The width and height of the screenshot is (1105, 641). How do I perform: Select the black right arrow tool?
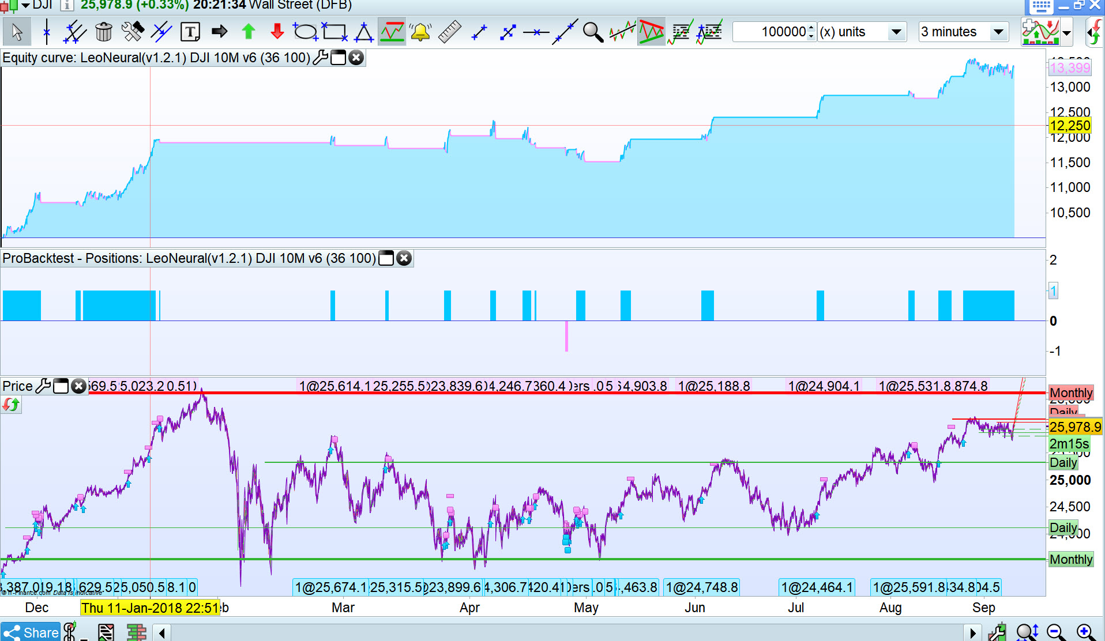point(219,32)
